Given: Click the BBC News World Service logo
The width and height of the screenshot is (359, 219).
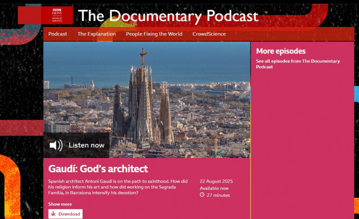Looking at the screenshot, I should 57,15.
